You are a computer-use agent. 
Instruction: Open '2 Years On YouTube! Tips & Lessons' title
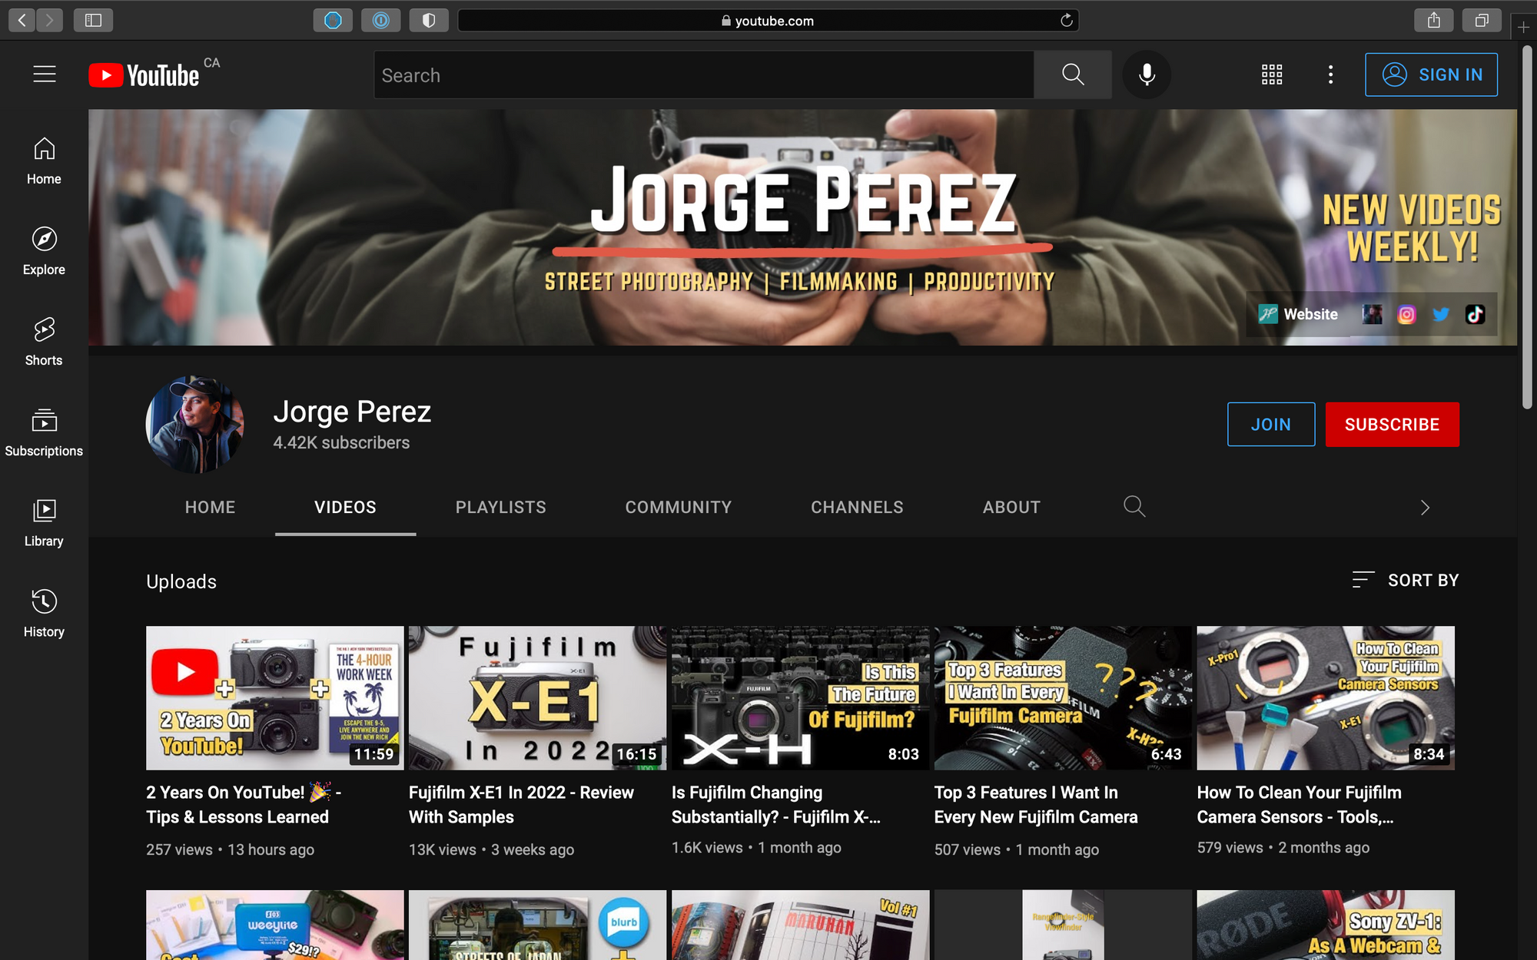tap(244, 804)
